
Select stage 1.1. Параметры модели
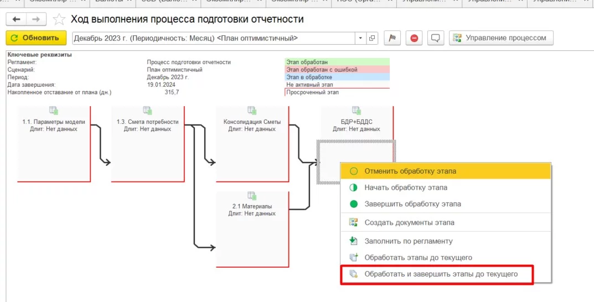(x=54, y=144)
